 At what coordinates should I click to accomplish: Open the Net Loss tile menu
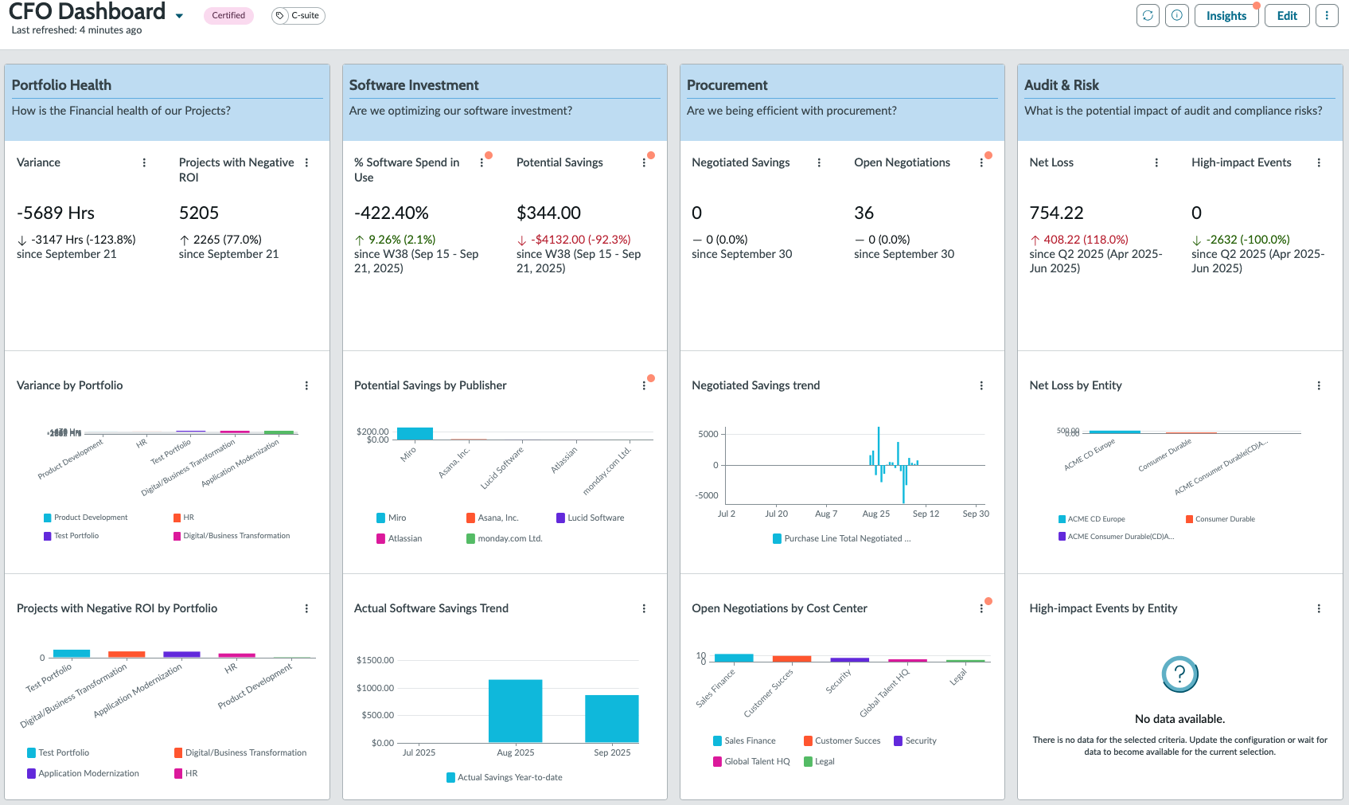[x=1156, y=162]
